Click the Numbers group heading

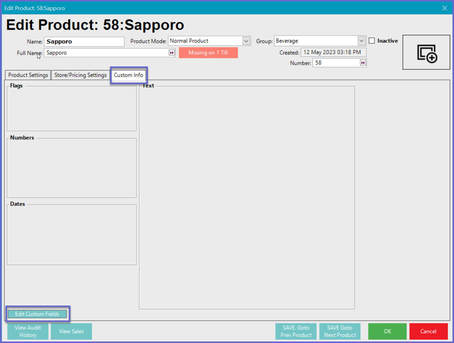coord(22,138)
